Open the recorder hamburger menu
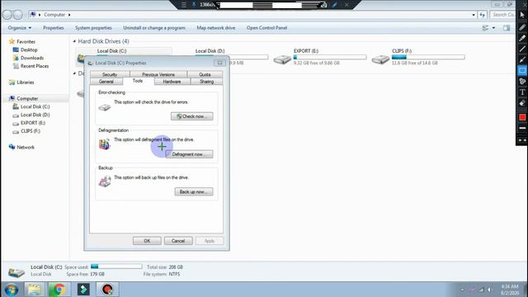 (183, 5)
